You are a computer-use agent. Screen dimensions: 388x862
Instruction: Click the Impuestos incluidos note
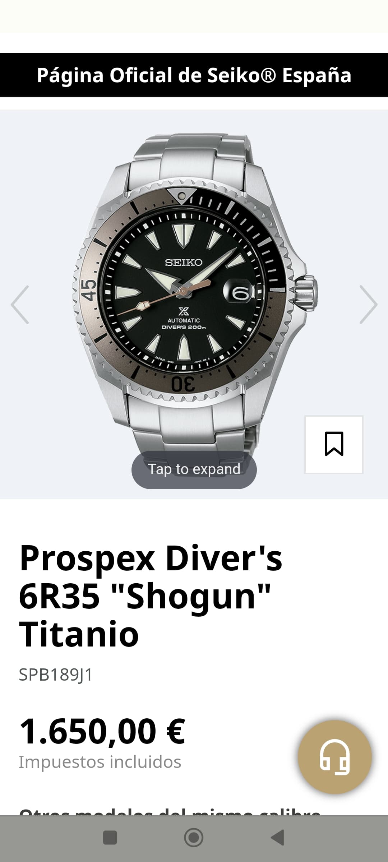(x=100, y=762)
